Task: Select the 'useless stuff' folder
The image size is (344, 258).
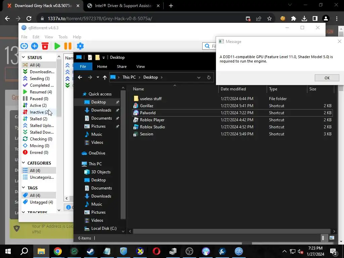Action: [x=151, y=99]
